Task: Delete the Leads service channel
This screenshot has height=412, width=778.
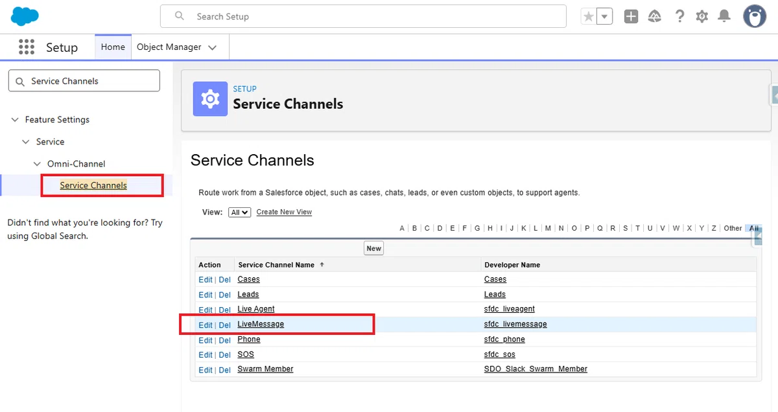Action: pos(224,295)
